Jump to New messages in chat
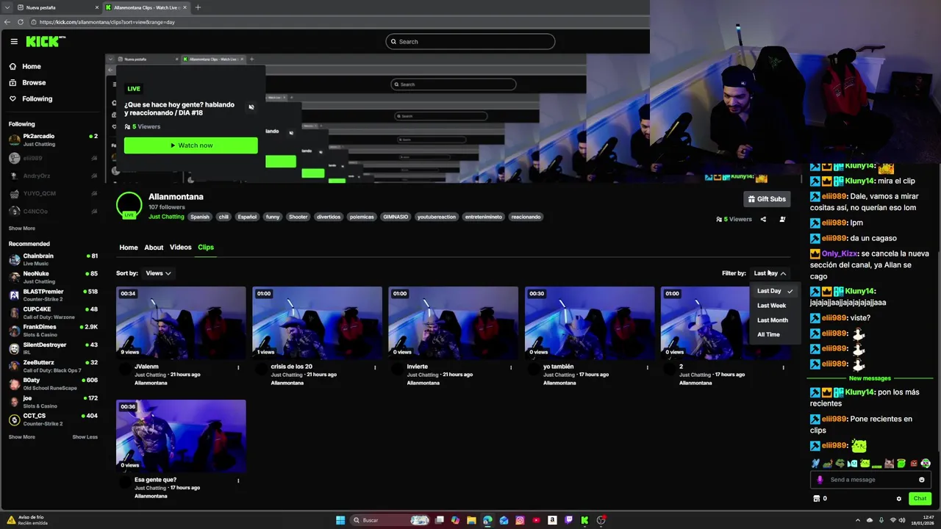 (x=870, y=378)
